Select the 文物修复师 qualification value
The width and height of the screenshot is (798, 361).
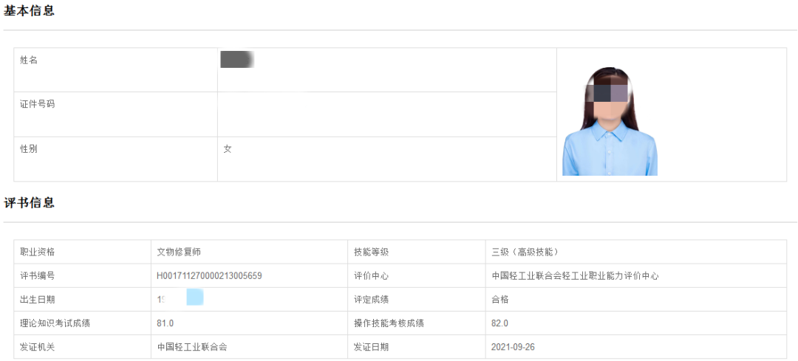(x=179, y=252)
